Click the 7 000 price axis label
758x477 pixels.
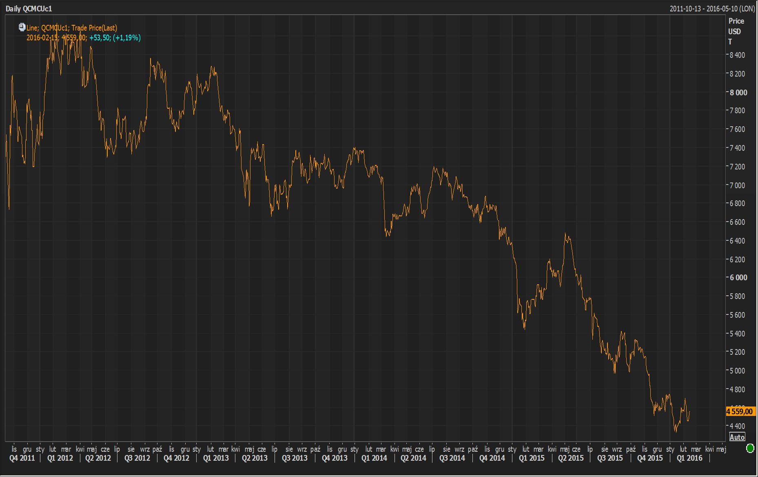tap(737, 185)
